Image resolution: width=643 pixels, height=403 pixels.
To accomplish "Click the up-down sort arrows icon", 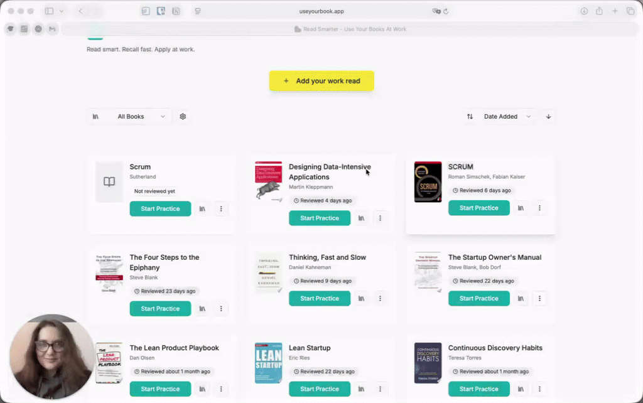I will point(470,116).
